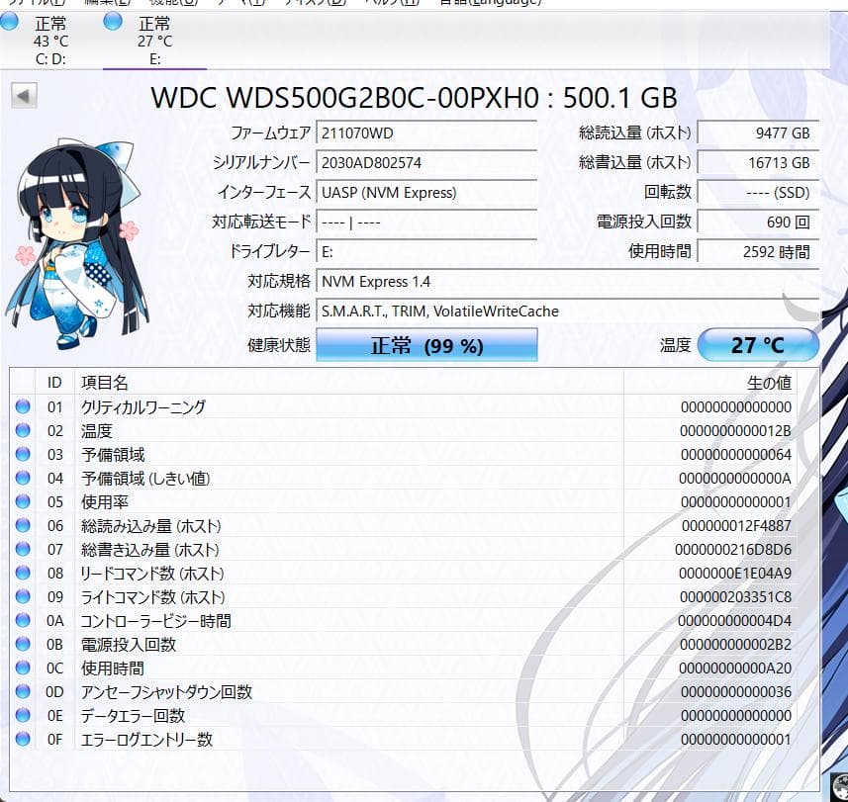
Task: Click status icon for ID 0E row
Action: click(x=23, y=715)
